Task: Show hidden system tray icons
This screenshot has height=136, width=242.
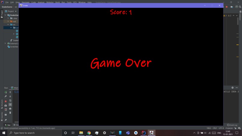Action: point(194,133)
